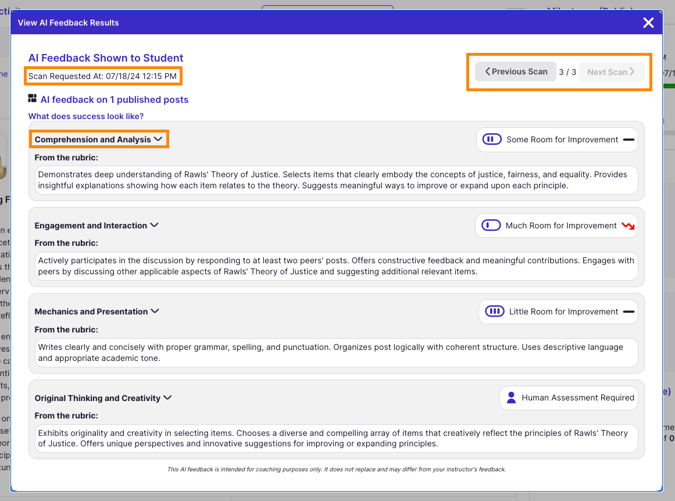Expand the Engagement and Interaction section
The image size is (675, 501).
click(x=154, y=225)
